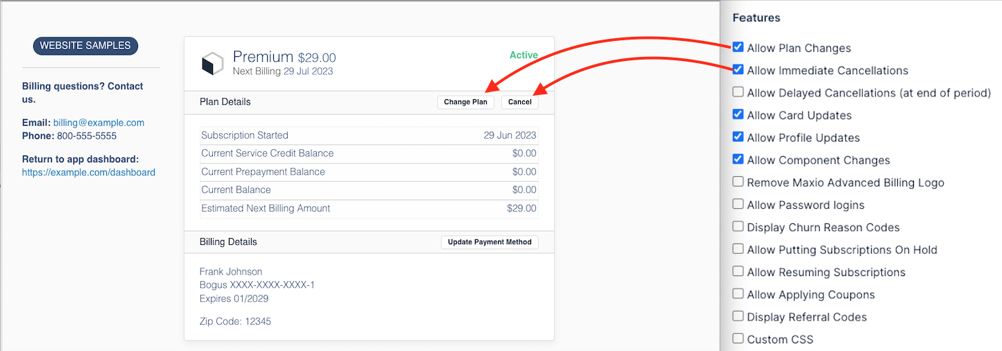Viewport: 1002px width, 351px height.
Task: Disable Allow Immediate Cancellations checkbox
Action: pos(738,69)
